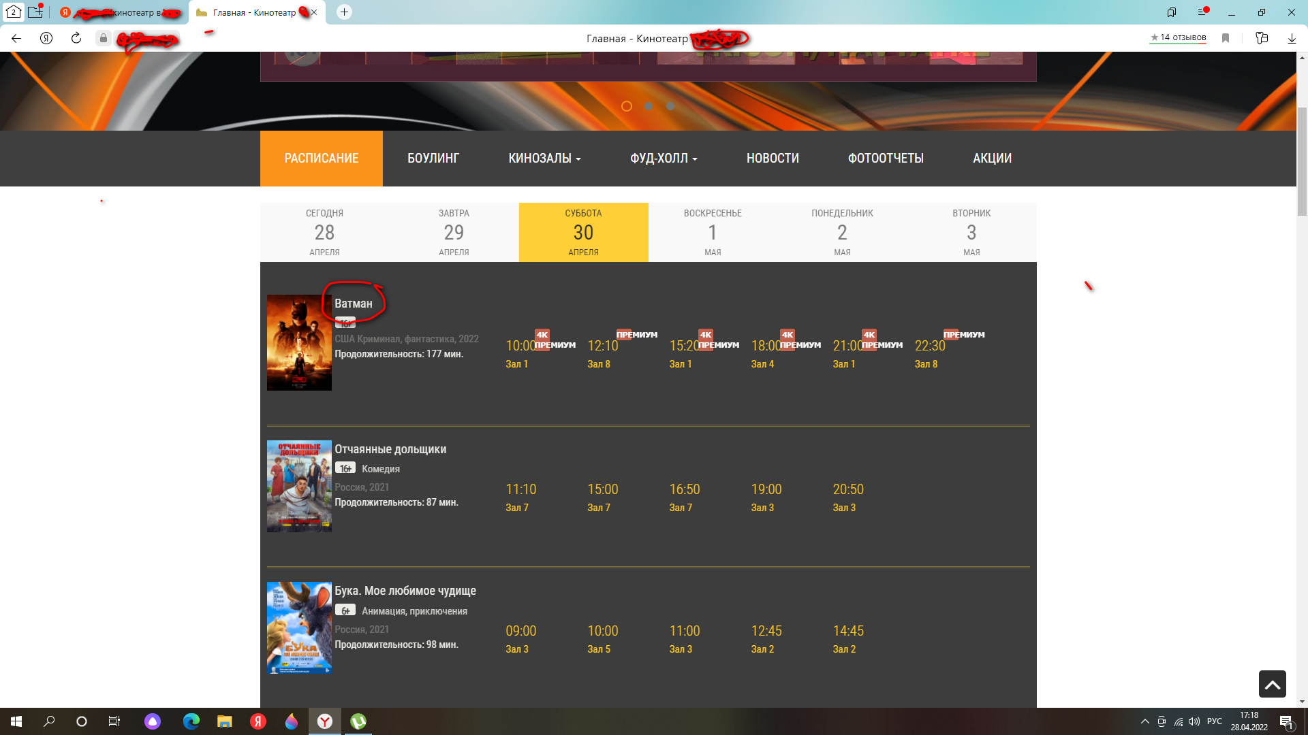The height and width of the screenshot is (735, 1308).
Task: Pick the 19:00 showing of Отчаянные дольщики
Action: 766,489
